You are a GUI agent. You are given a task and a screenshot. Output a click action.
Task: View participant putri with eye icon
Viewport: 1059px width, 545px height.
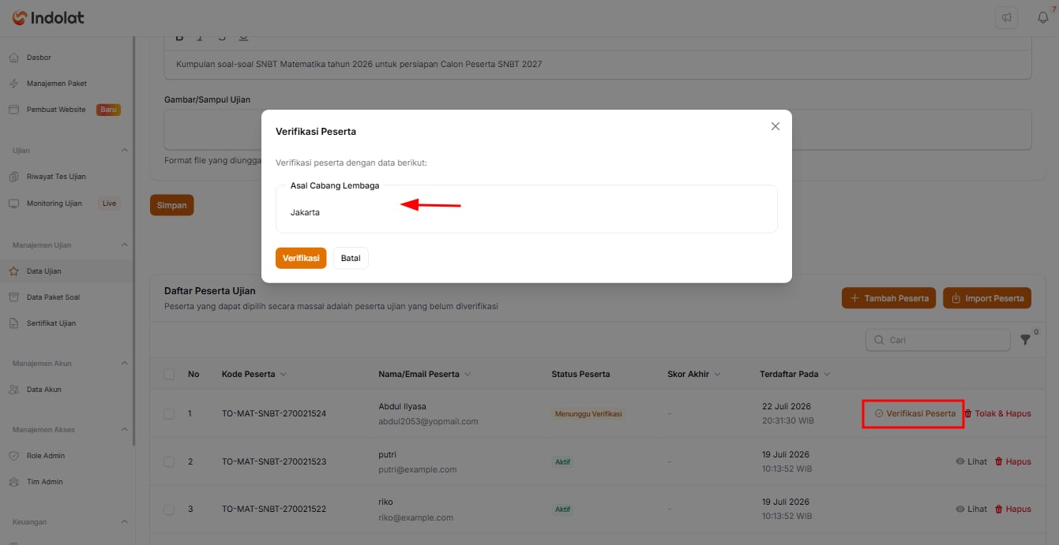960,462
